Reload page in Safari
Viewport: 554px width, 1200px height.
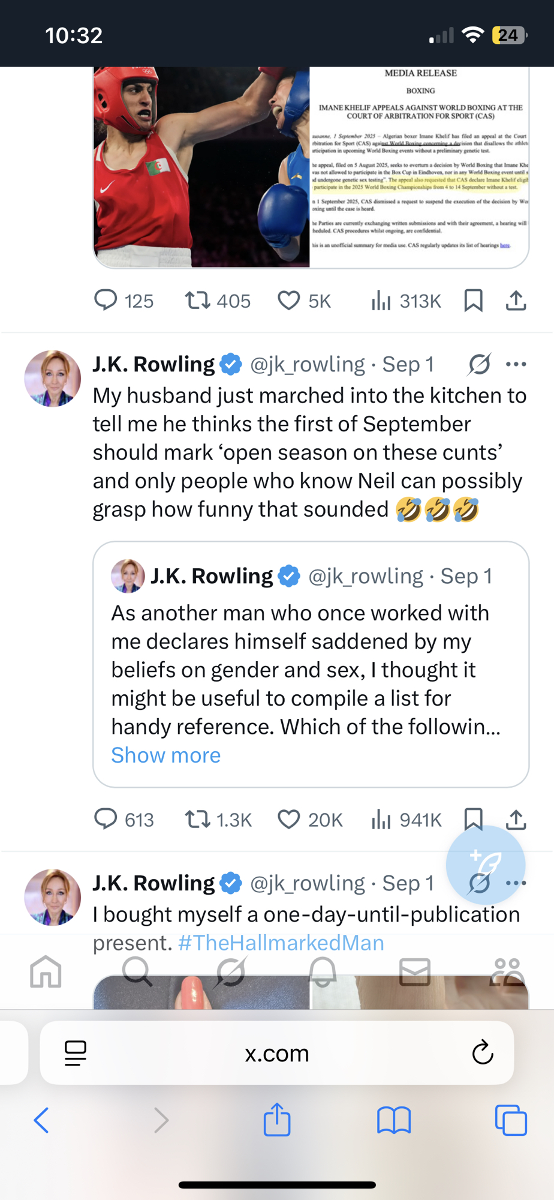[x=482, y=1053]
